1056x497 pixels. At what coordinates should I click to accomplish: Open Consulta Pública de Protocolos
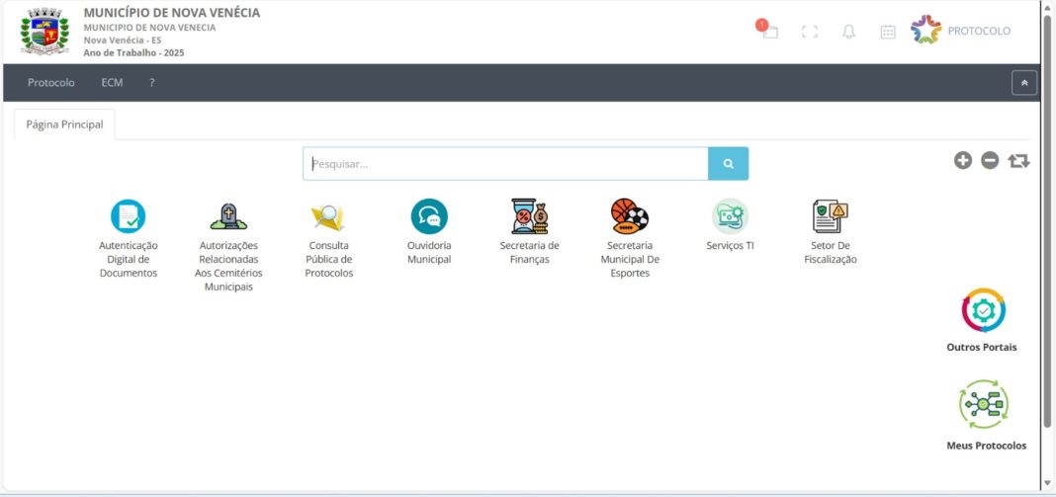pyautogui.click(x=328, y=216)
